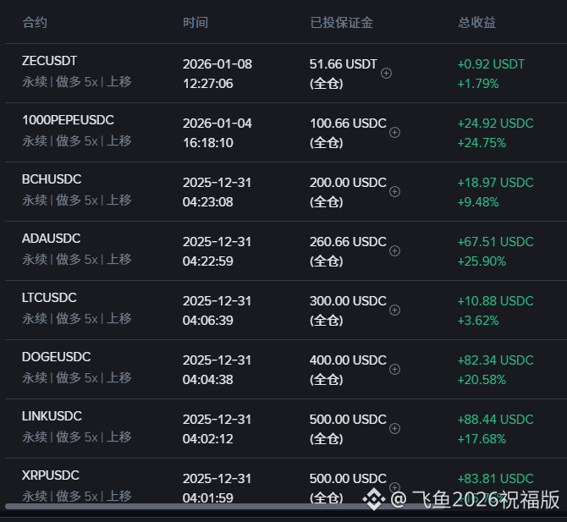567x522 pixels.
Task: Click the LTCUSDC contract name
Action: [49, 298]
